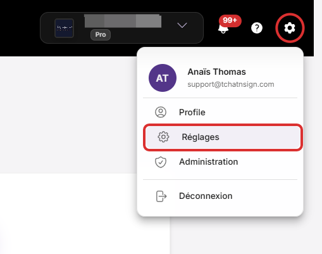
Task: Click the workspace logo thumbnail
Action: pos(64,28)
